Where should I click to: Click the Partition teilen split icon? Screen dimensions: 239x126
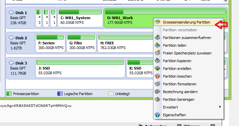157,45
